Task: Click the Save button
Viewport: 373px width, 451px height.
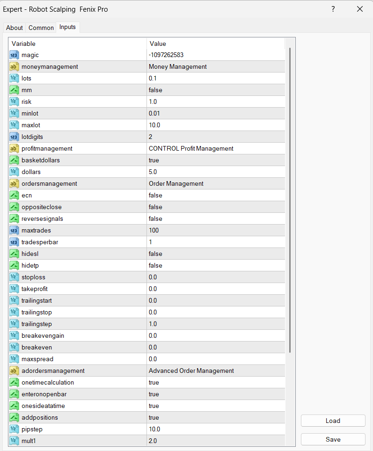Action: pos(333,439)
